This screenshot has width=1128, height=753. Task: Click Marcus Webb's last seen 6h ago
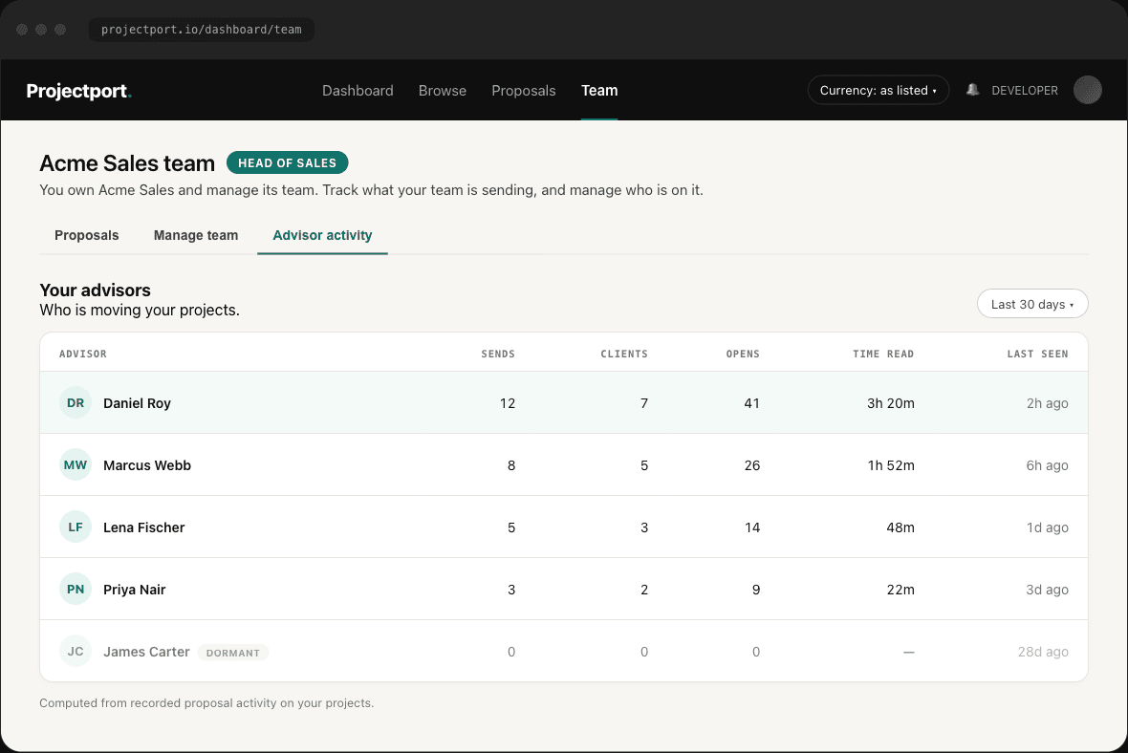pyautogui.click(x=1048, y=465)
